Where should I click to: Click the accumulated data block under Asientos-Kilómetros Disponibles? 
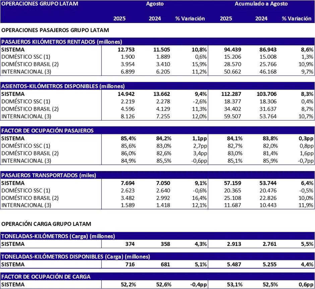[x=261, y=105]
